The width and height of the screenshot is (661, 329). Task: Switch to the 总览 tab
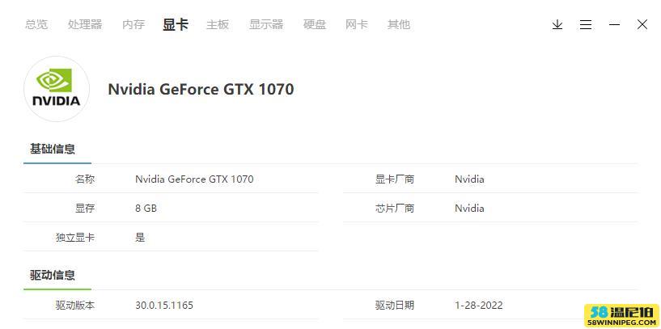36,24
